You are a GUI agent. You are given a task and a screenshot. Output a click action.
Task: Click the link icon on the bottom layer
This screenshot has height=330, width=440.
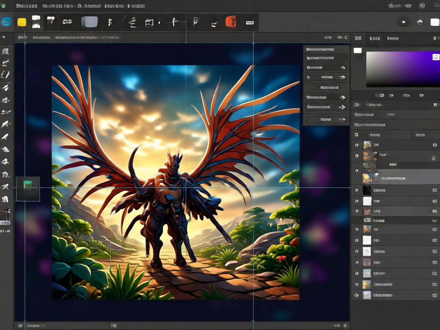coord(435,295)
